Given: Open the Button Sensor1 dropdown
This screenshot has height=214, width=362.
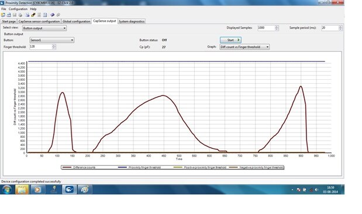Looking at the screenshot, I should pyautogui.click(x=52, y=40).
